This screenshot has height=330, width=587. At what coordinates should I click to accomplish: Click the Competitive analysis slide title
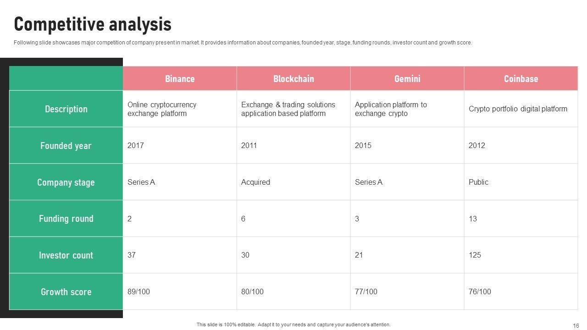(93, 24)
